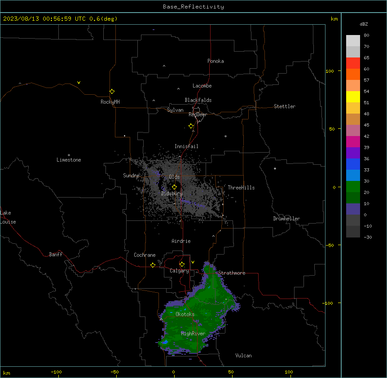Click the Base_Reflectivity title
Image resolution: width=387 pixels, height=378 pixels.
pyautogui.click(x=193, y=7)
